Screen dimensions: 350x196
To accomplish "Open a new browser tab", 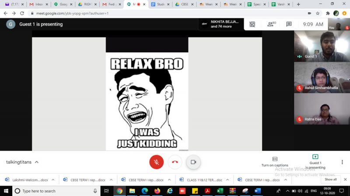I will [x=298, y=4].
